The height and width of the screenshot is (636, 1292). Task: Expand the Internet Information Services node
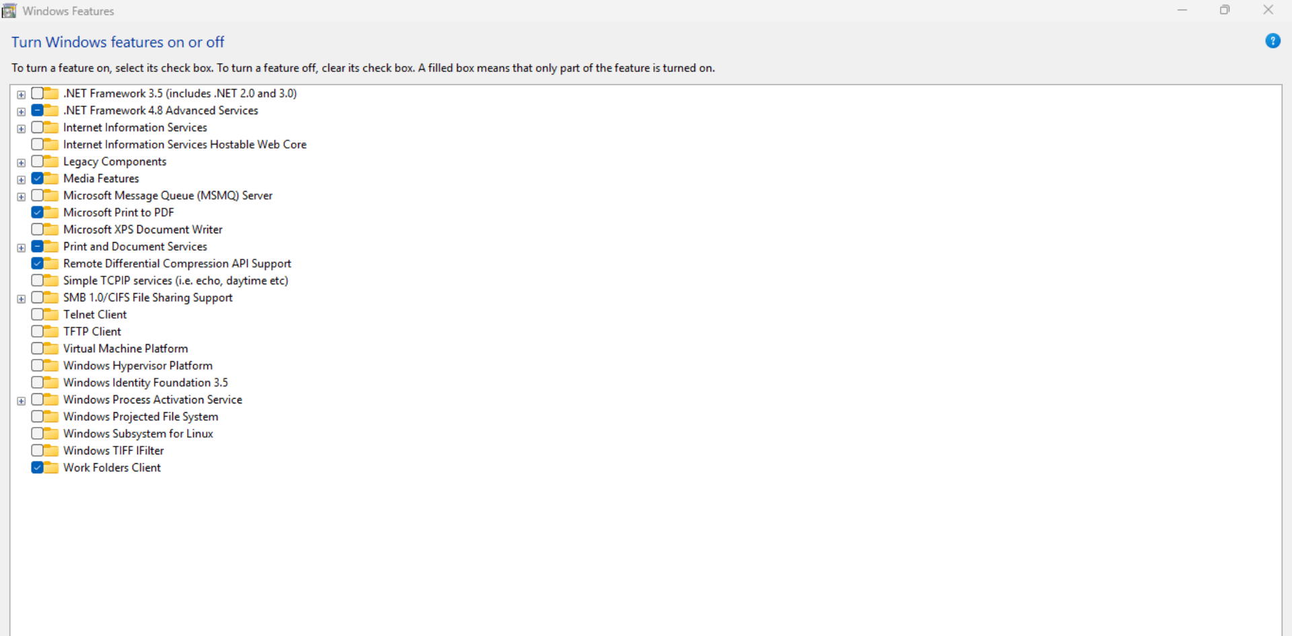click(22, 128)
